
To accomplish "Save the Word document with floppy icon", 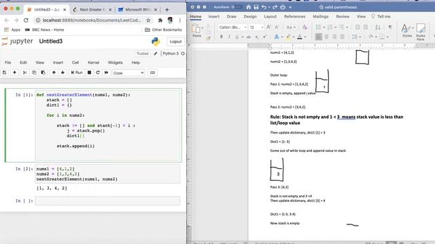I will tap(256, 7).
